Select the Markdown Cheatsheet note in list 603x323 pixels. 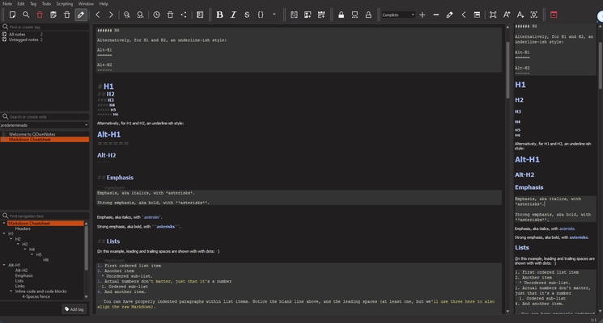click(x=45, y=140)
